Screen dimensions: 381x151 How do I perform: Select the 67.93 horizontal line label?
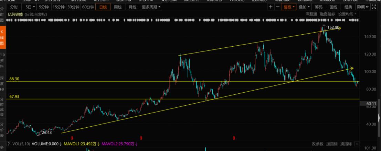pyautogui.click(x=14, y=96)
